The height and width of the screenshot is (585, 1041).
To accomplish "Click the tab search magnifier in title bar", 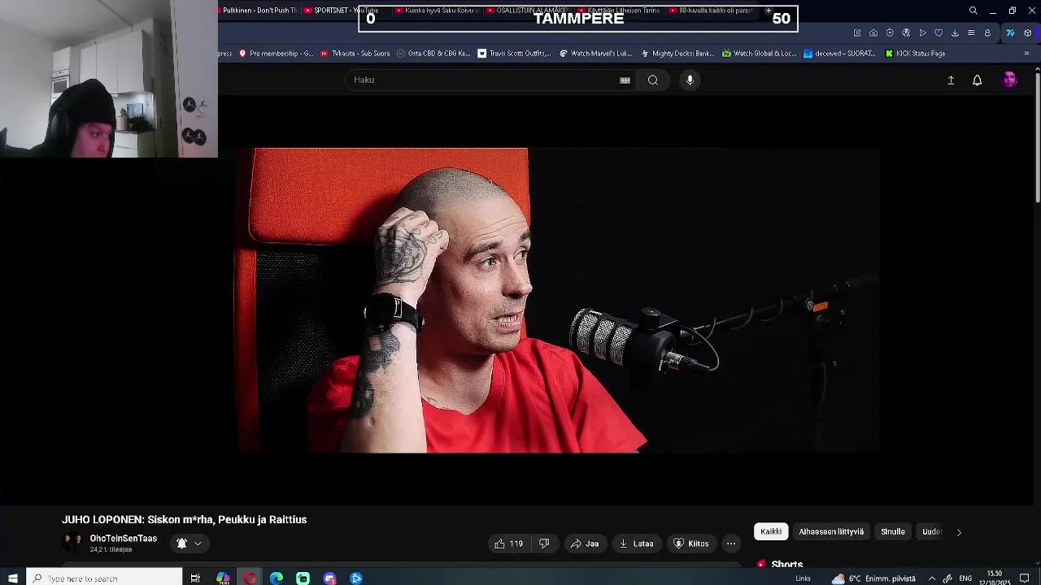I will pos(973,11).
